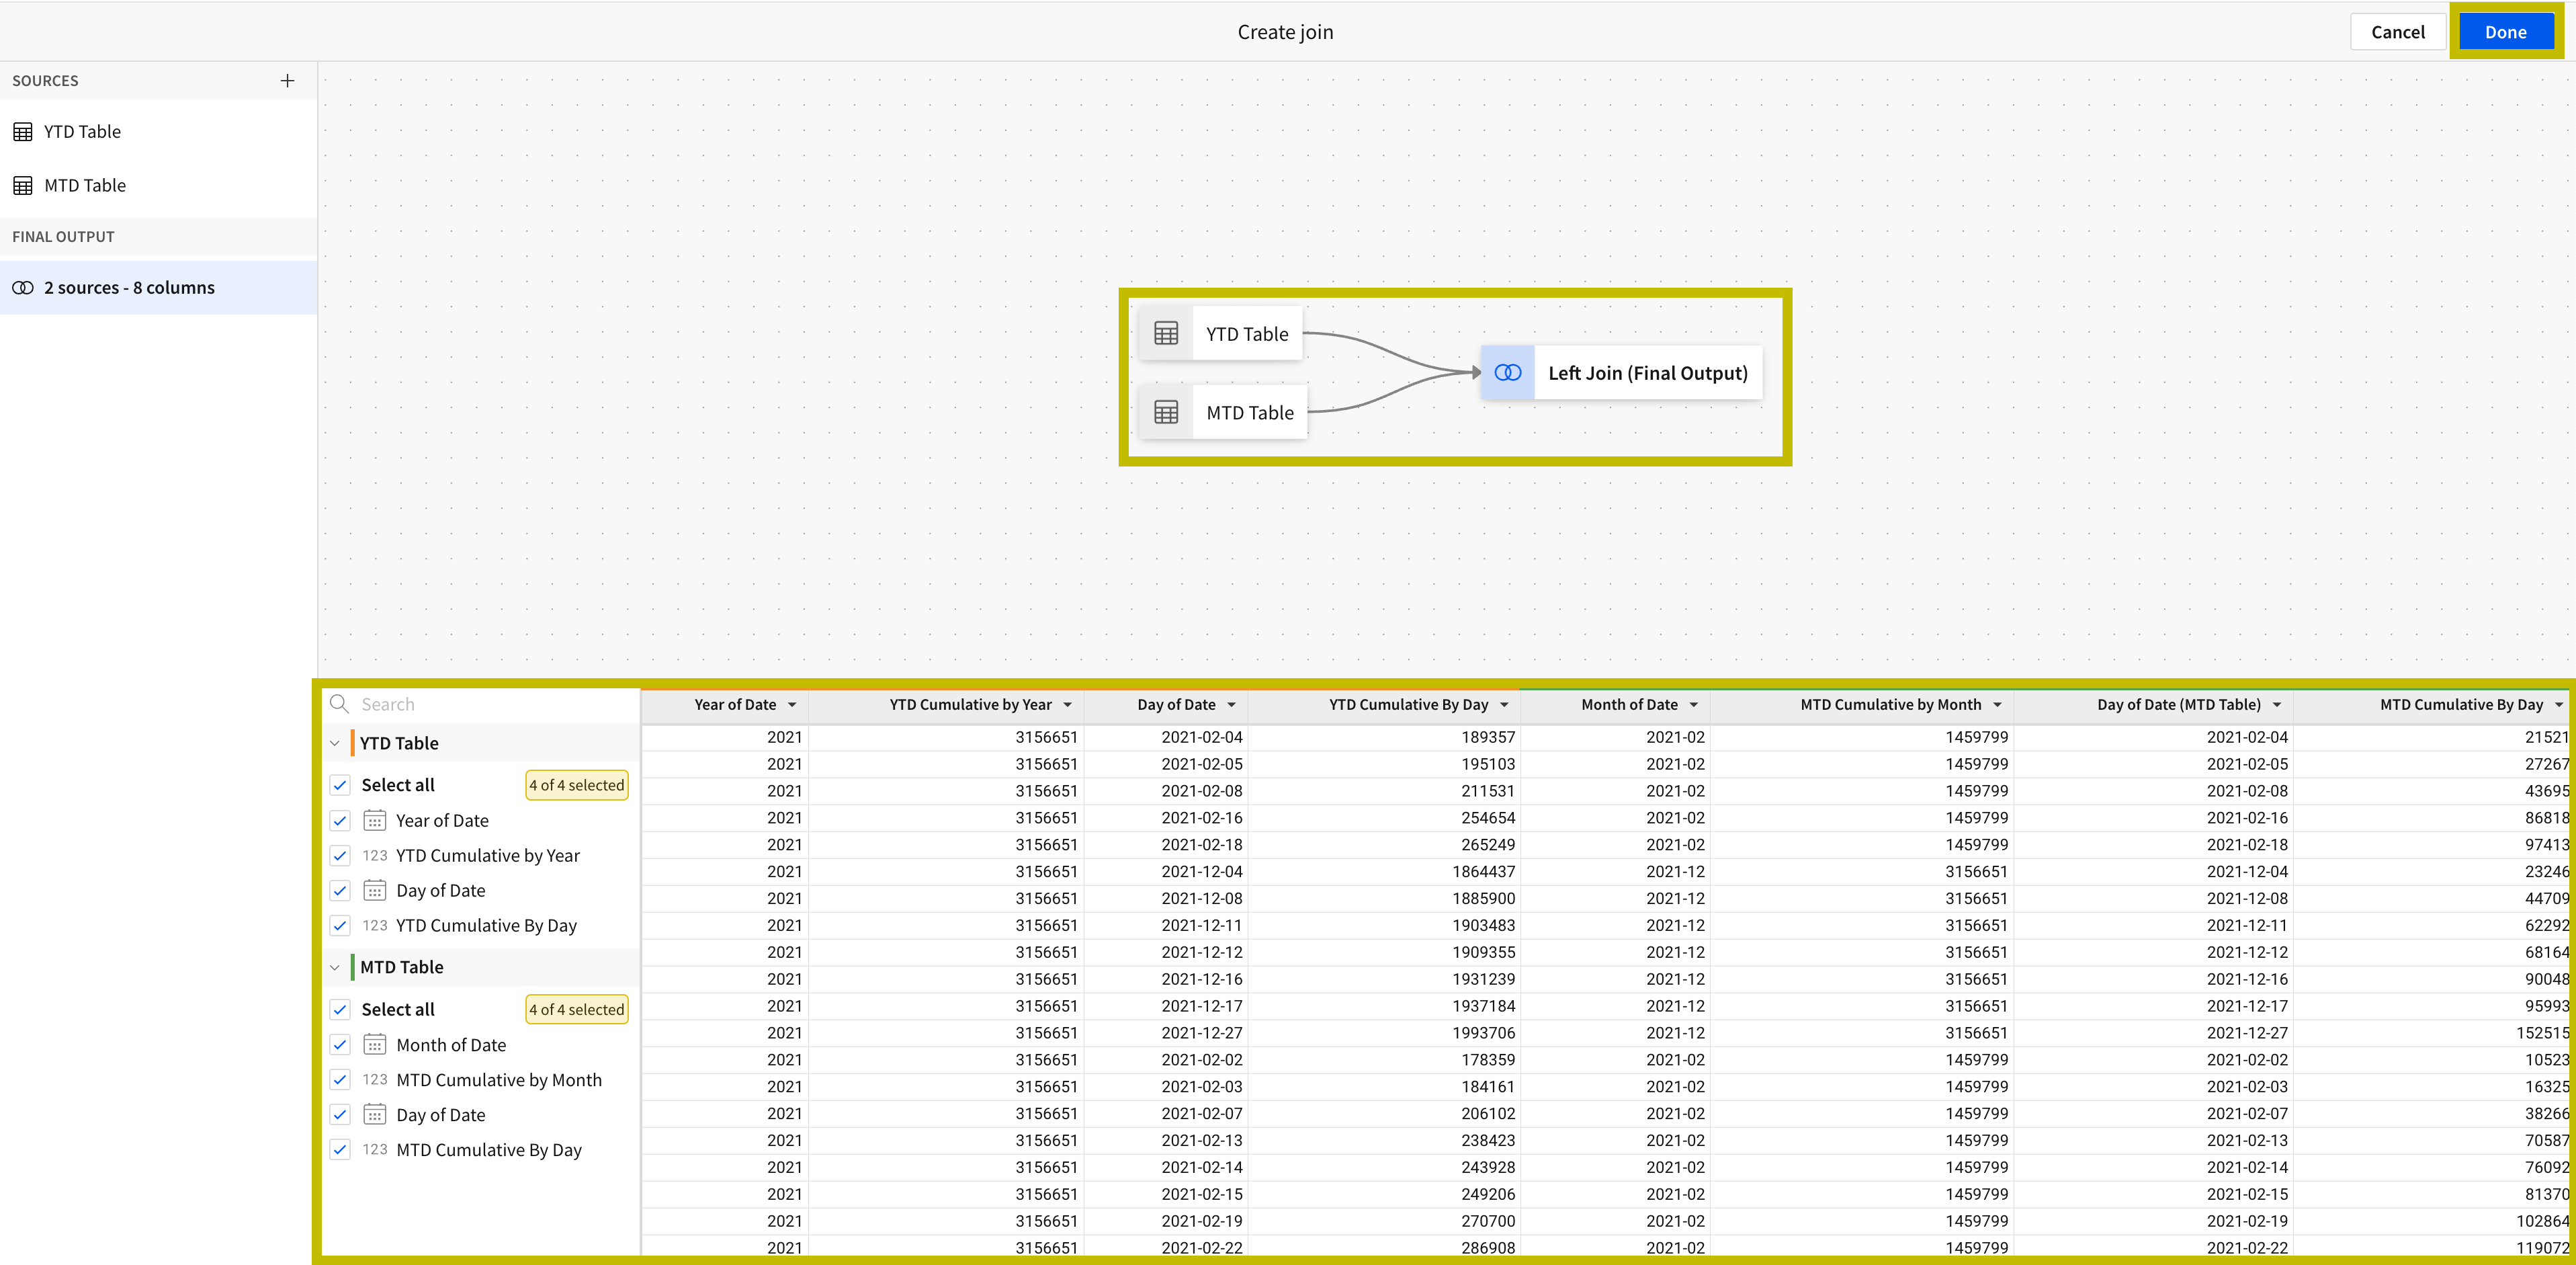Click the YTD Table icon in the sources sidebar
Screen dimensions: 2576x1265
click(x=22, y=131)
